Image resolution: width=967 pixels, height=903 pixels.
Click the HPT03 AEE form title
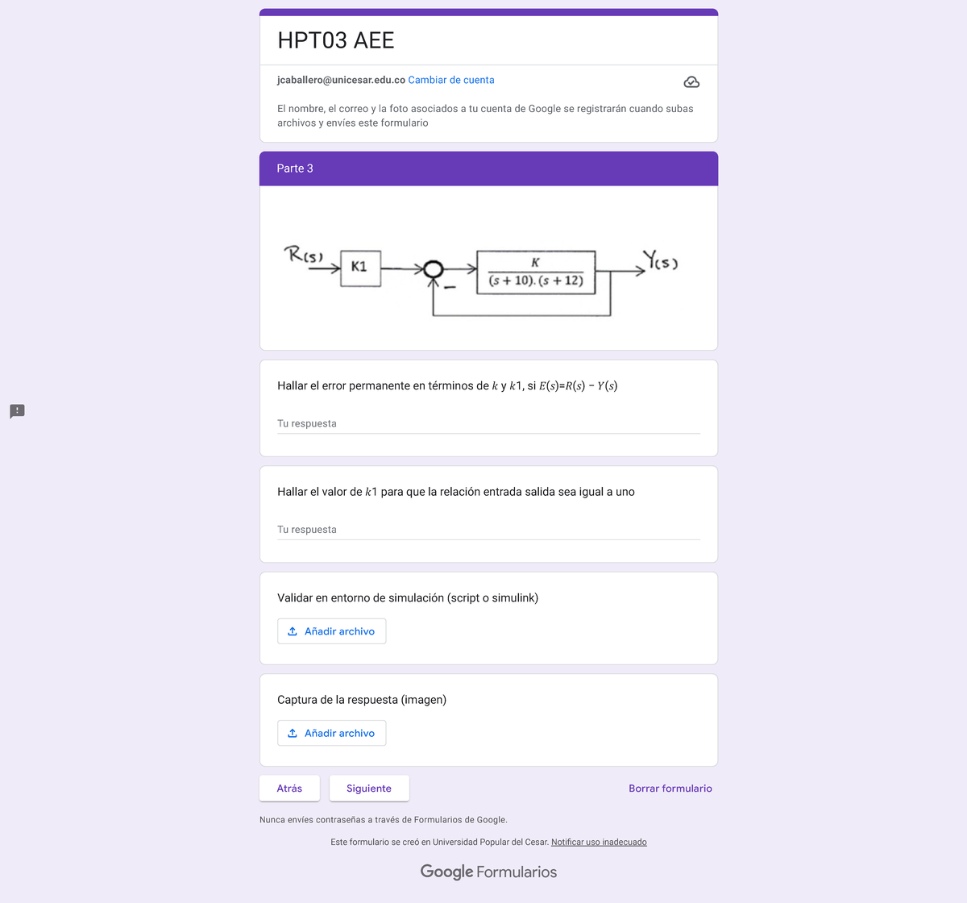tap(336, 40)
